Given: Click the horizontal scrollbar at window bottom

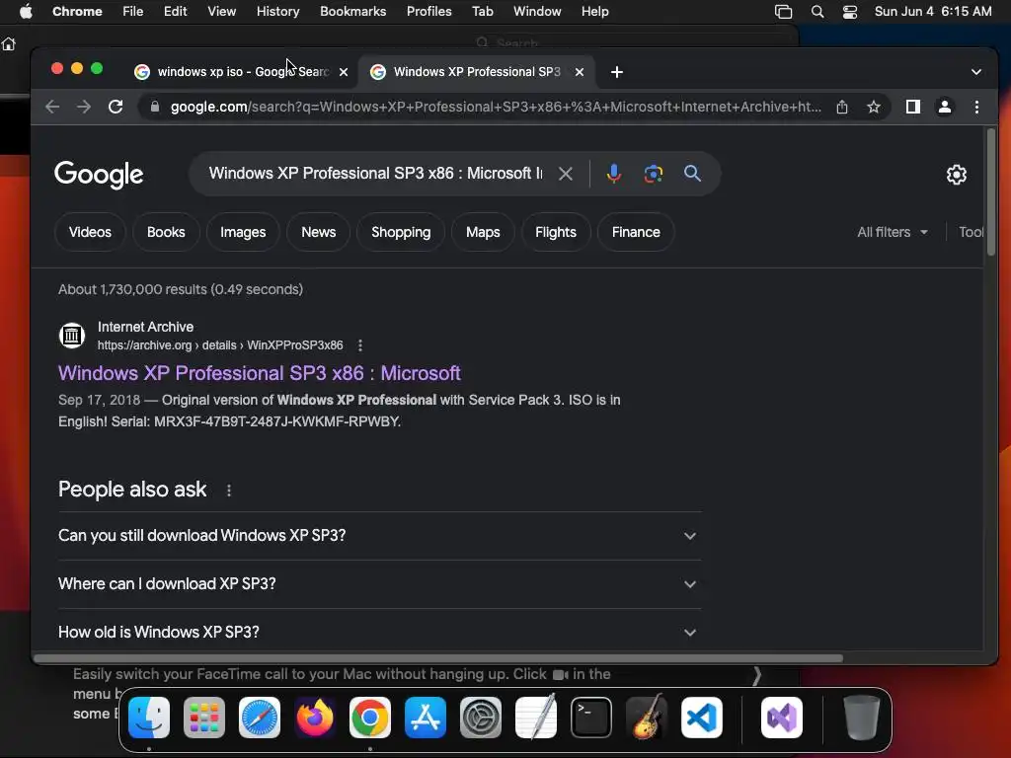Looking at the screenshot, I should coord(437,658).
